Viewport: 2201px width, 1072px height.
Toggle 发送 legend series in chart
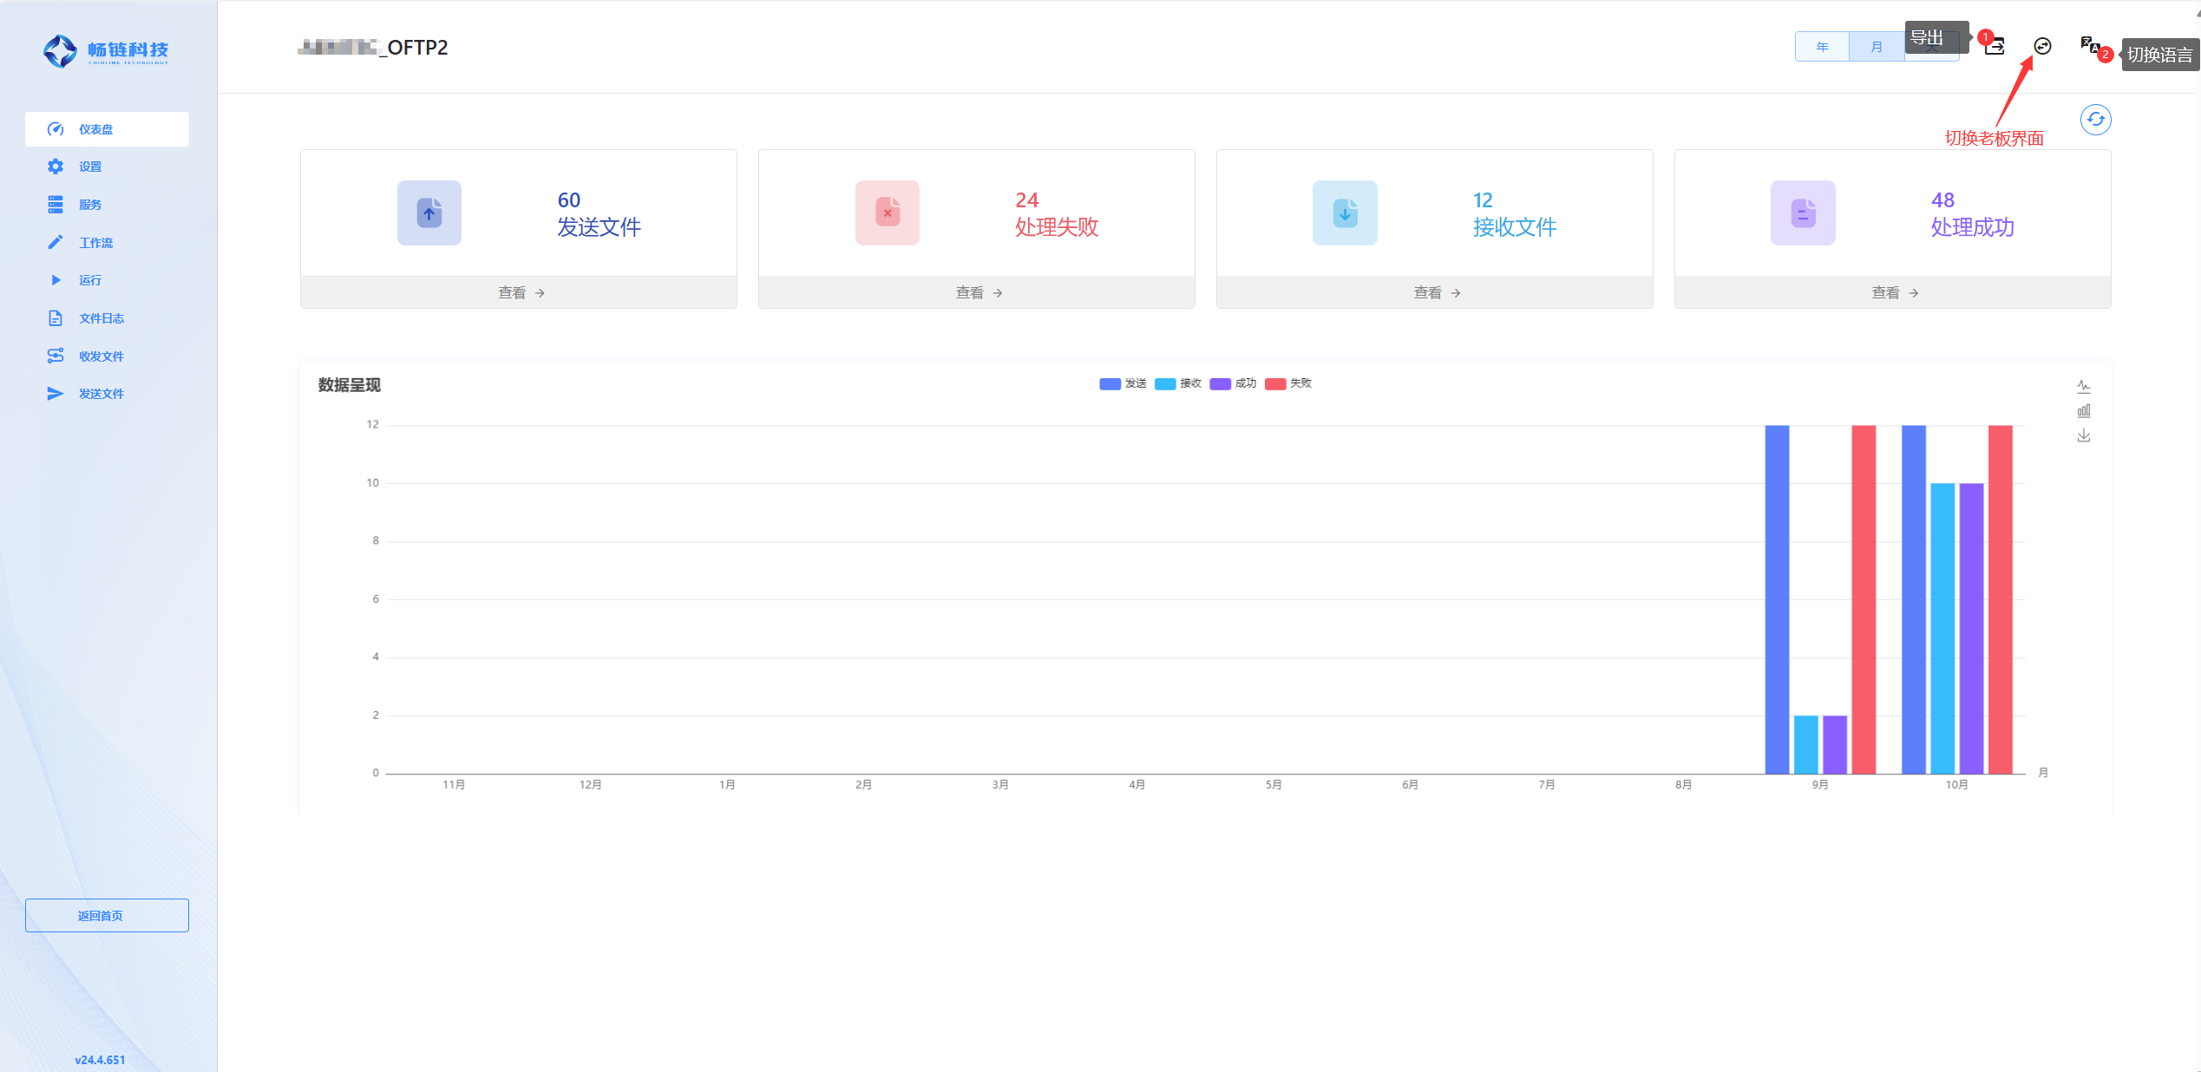coord(1123,383)
